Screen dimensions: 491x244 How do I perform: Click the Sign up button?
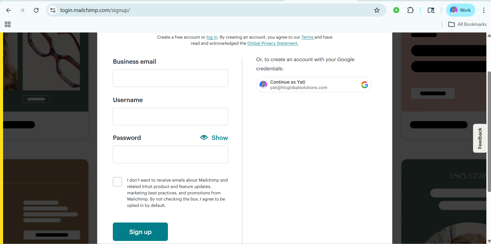[140, 232]
